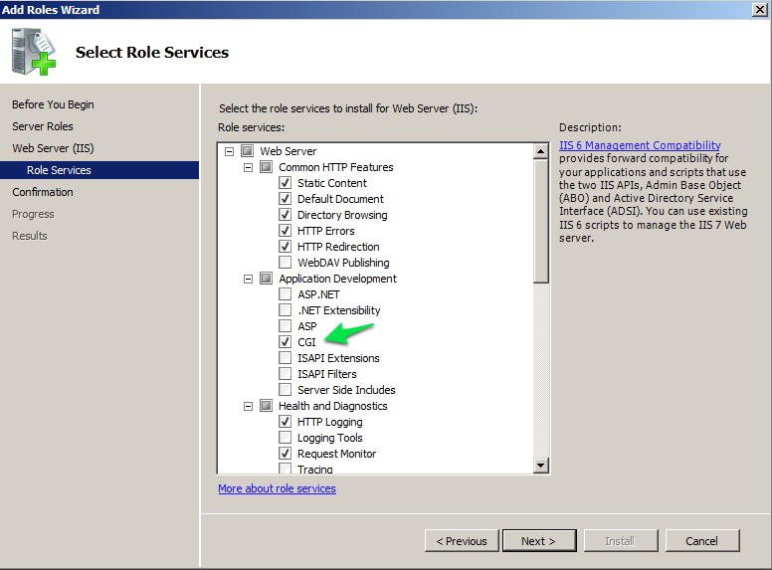Click the Next button

coord(539,541)
